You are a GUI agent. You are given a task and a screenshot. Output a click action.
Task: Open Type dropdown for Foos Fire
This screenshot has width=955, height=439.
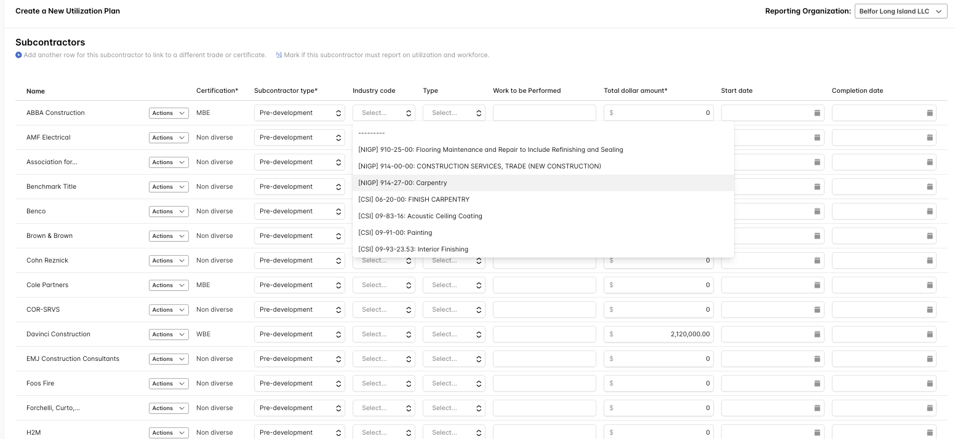(x=454, y=384)
